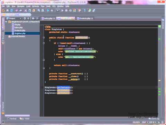Click the Save All toolbar icon
The image size is (166, 125).
(x=8, y=10)
